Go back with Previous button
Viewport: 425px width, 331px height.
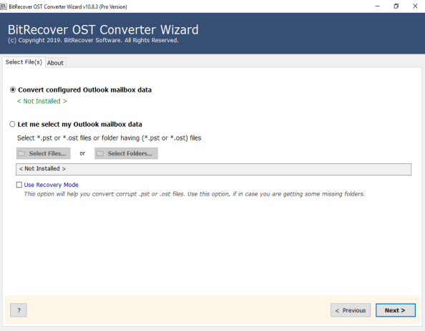351,310
